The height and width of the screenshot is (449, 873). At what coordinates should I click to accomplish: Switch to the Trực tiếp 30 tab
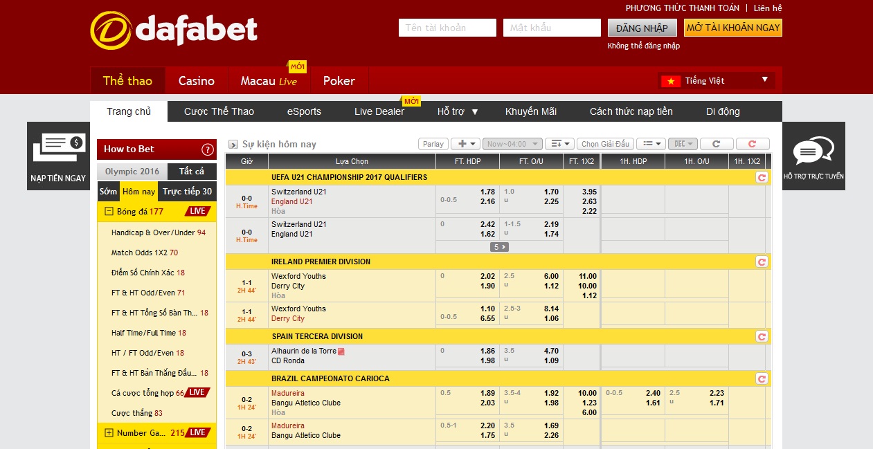click(186, 191)
